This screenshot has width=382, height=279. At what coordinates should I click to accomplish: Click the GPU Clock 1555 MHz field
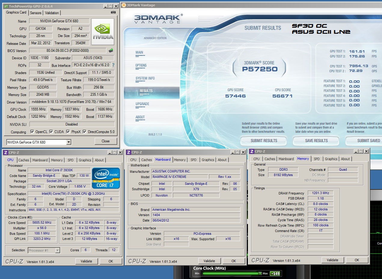(x=38, y=109)
